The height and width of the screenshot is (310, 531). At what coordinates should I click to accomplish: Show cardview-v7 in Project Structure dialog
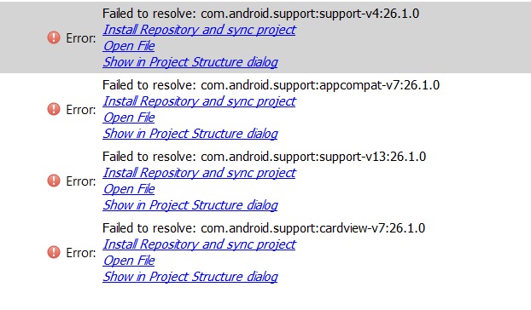190,277
